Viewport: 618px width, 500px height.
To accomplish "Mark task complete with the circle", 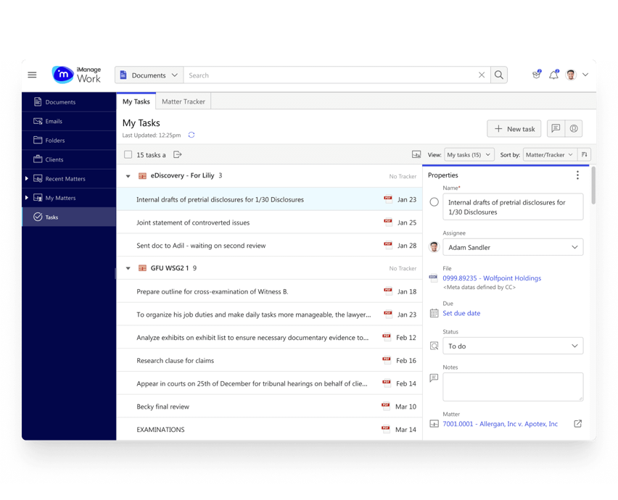I will (434, 202).
